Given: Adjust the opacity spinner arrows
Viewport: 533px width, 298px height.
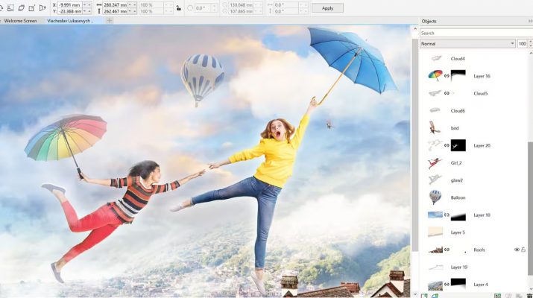Looking at the screenshot, I should coord(530,43).
